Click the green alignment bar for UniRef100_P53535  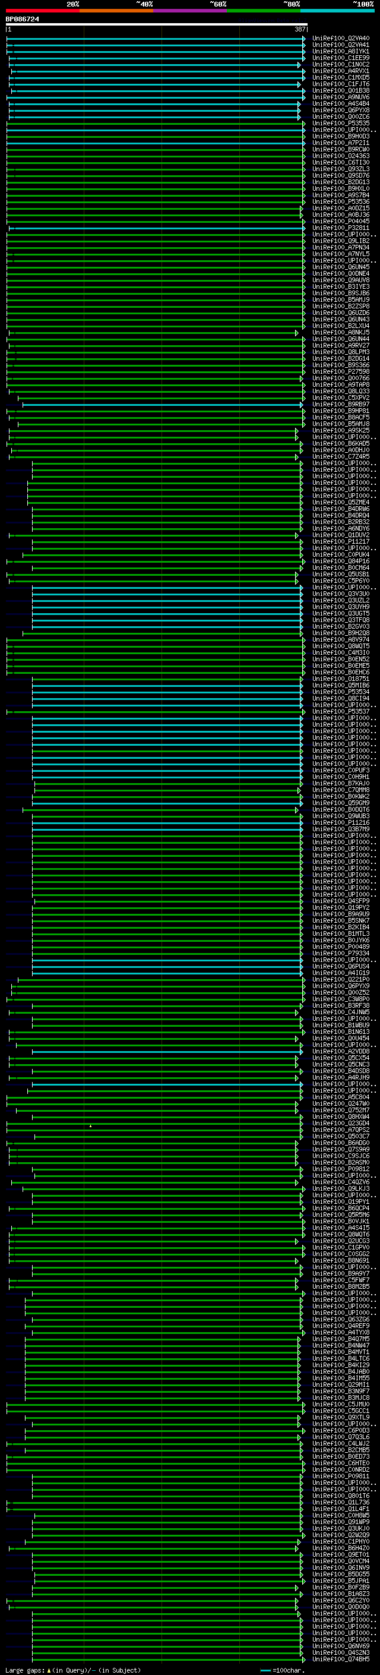(156, 124)
